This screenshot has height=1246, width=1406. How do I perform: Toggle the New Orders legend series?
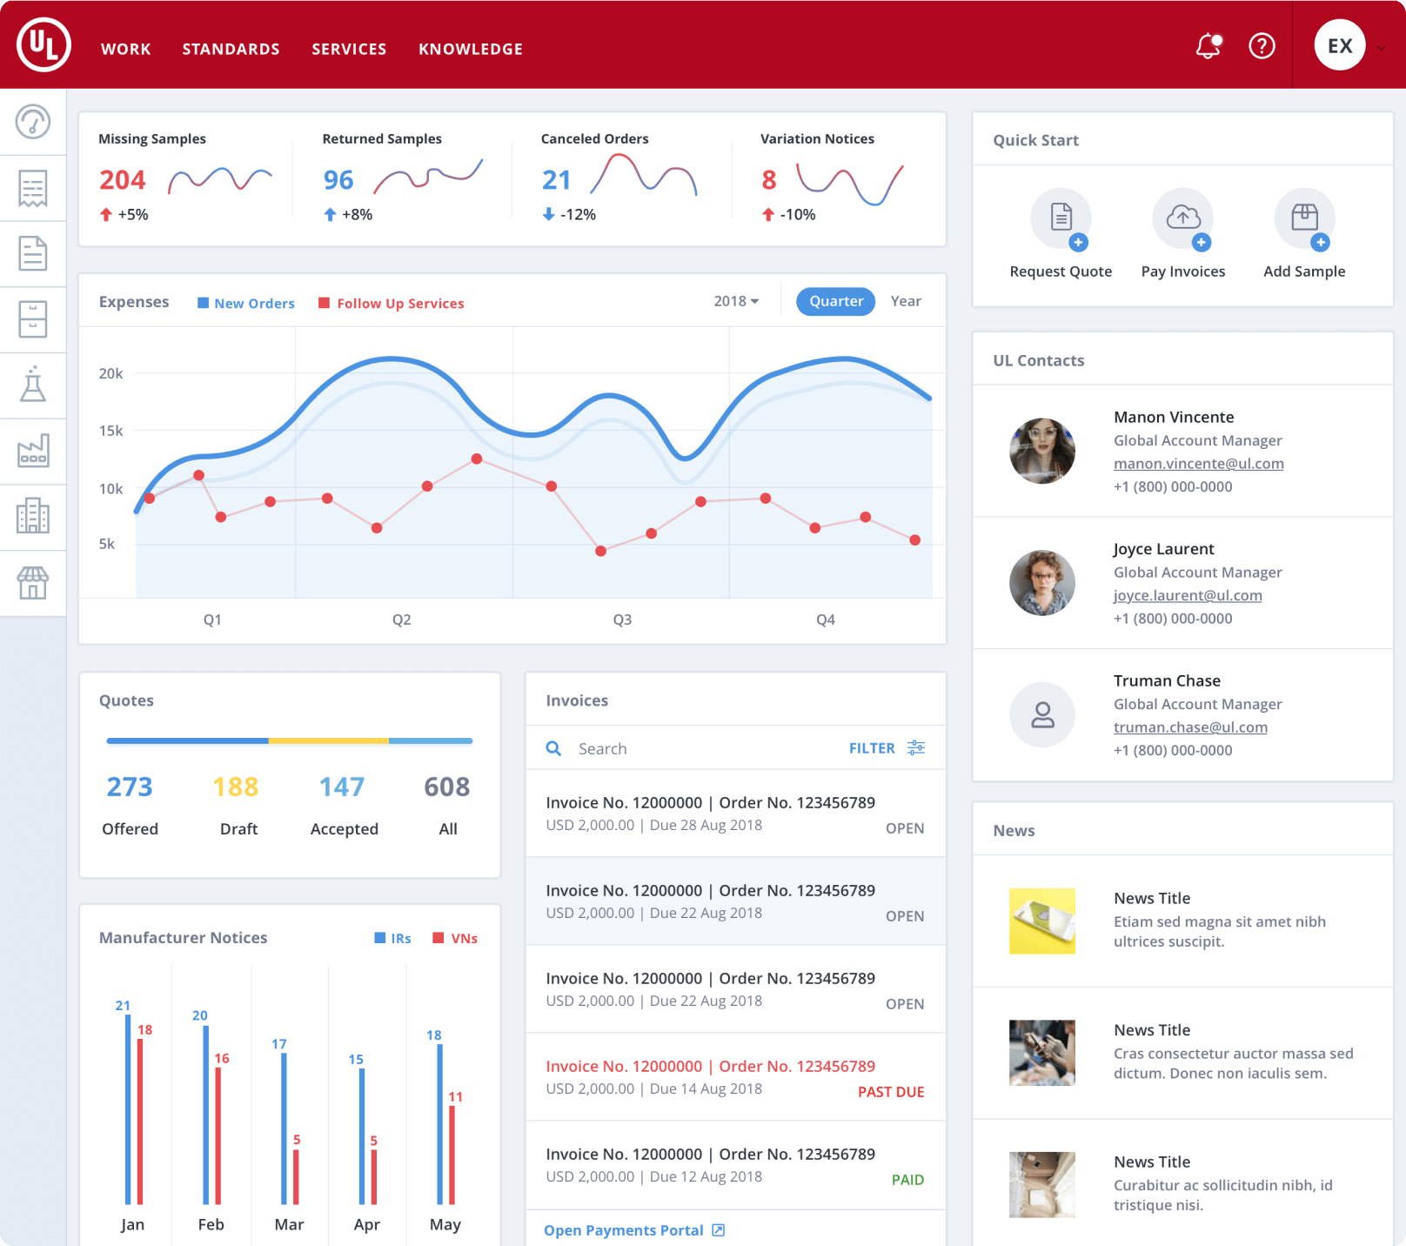[246, 304]
